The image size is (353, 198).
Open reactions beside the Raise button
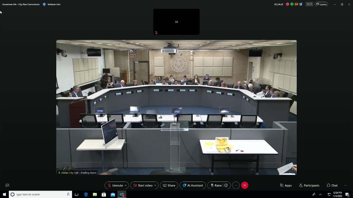[226, 185]
